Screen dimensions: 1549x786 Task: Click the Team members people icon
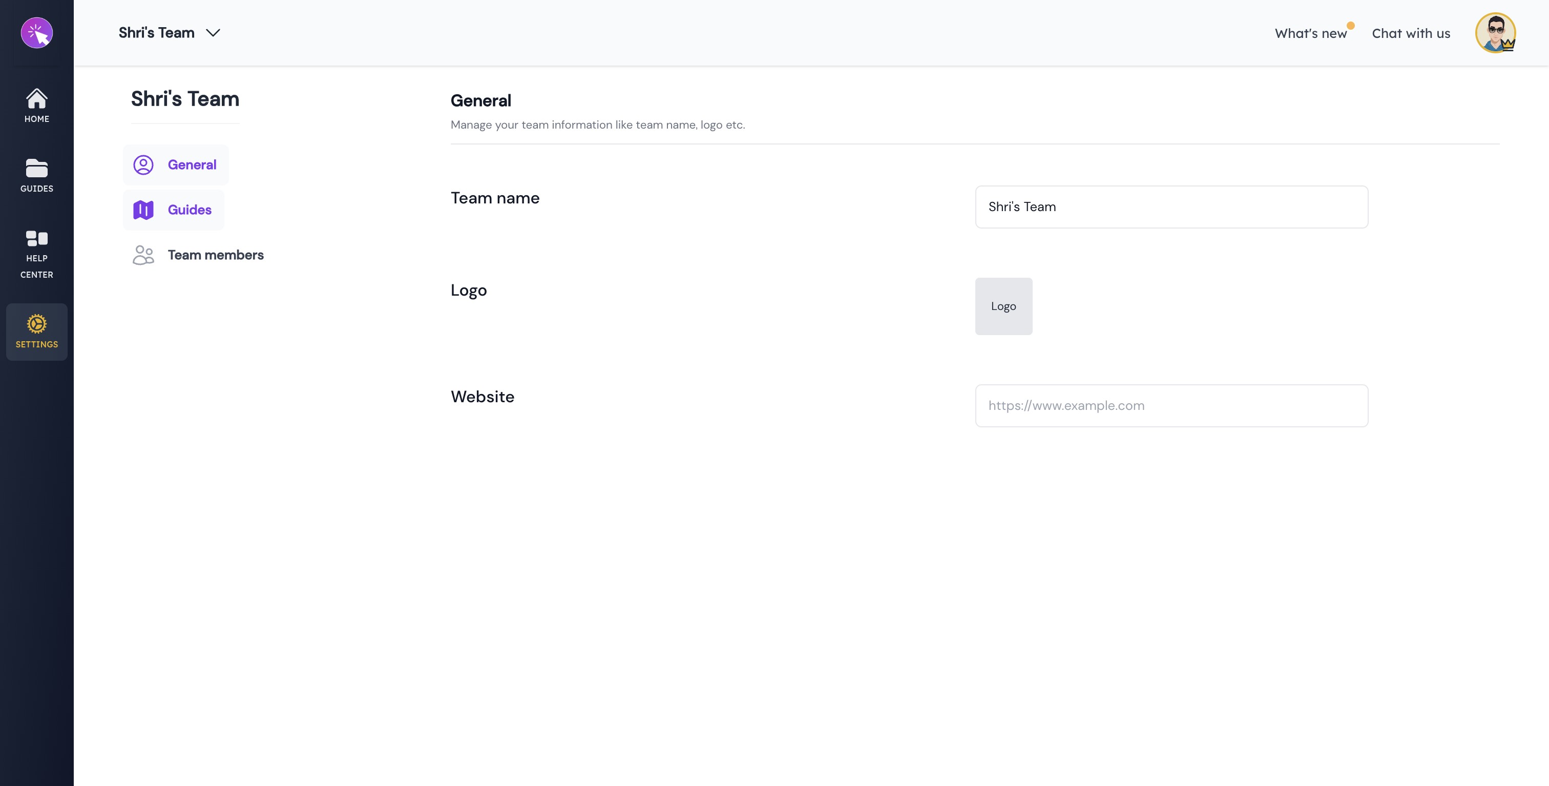(143, 255)
